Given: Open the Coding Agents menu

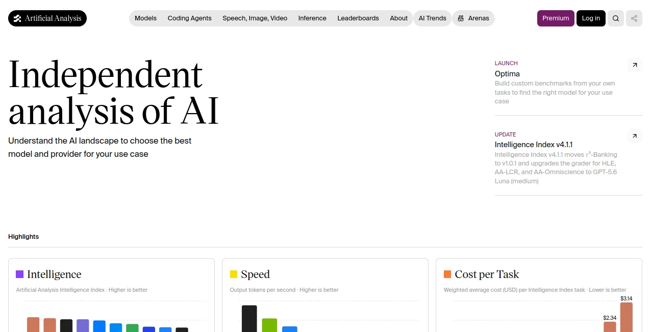Looking at the screenshot, I should [189, 18].
